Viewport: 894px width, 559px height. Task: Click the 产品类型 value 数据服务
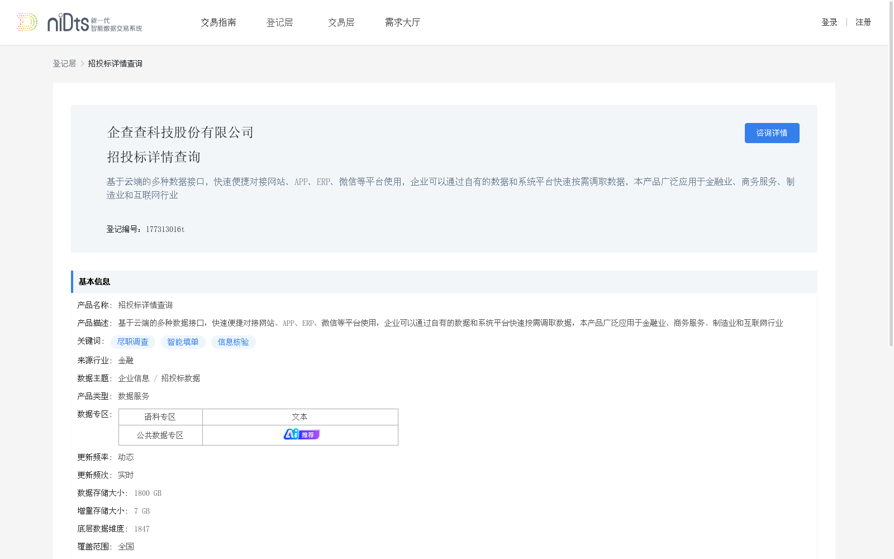point(134,396)
